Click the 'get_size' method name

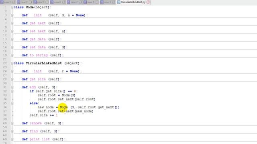pos(37,79)
